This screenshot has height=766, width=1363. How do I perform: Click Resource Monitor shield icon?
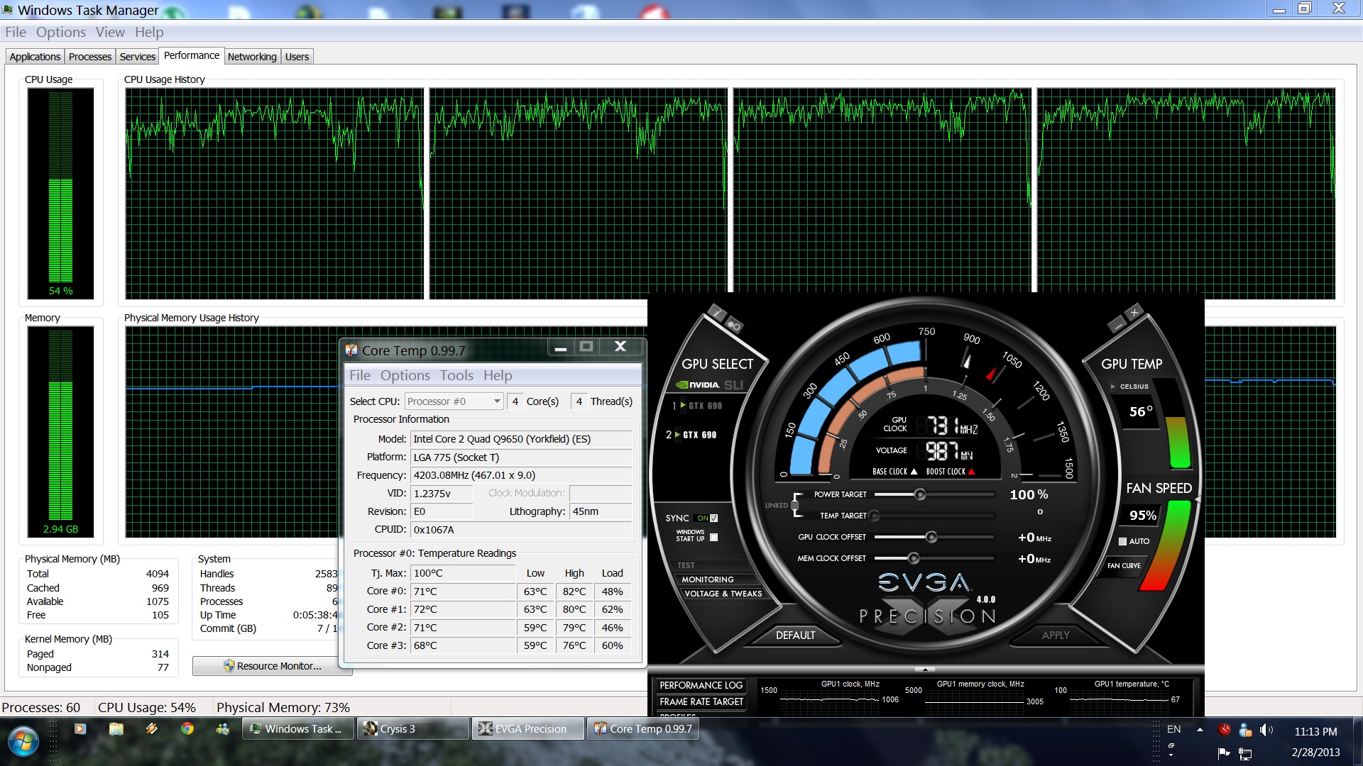229,666
